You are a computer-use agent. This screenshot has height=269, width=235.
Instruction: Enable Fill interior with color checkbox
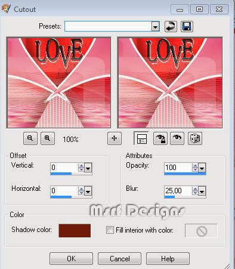(110, 230)
